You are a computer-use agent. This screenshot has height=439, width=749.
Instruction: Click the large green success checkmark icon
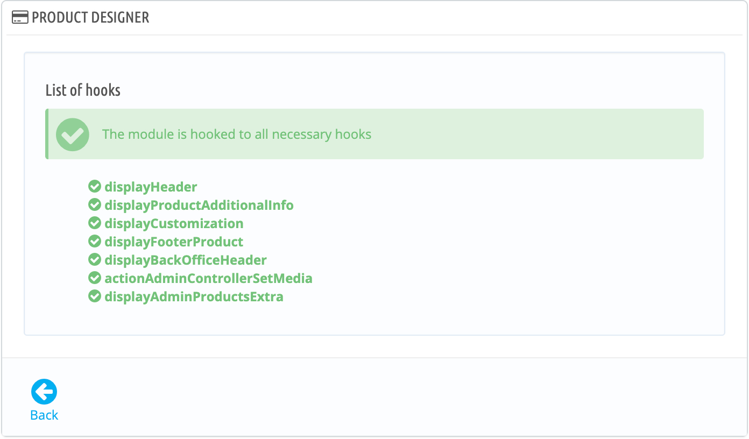[x=73, y=134]
